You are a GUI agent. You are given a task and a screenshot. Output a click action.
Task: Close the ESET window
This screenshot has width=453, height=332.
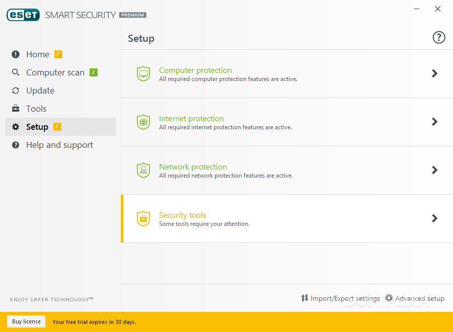tap(438, 9)
